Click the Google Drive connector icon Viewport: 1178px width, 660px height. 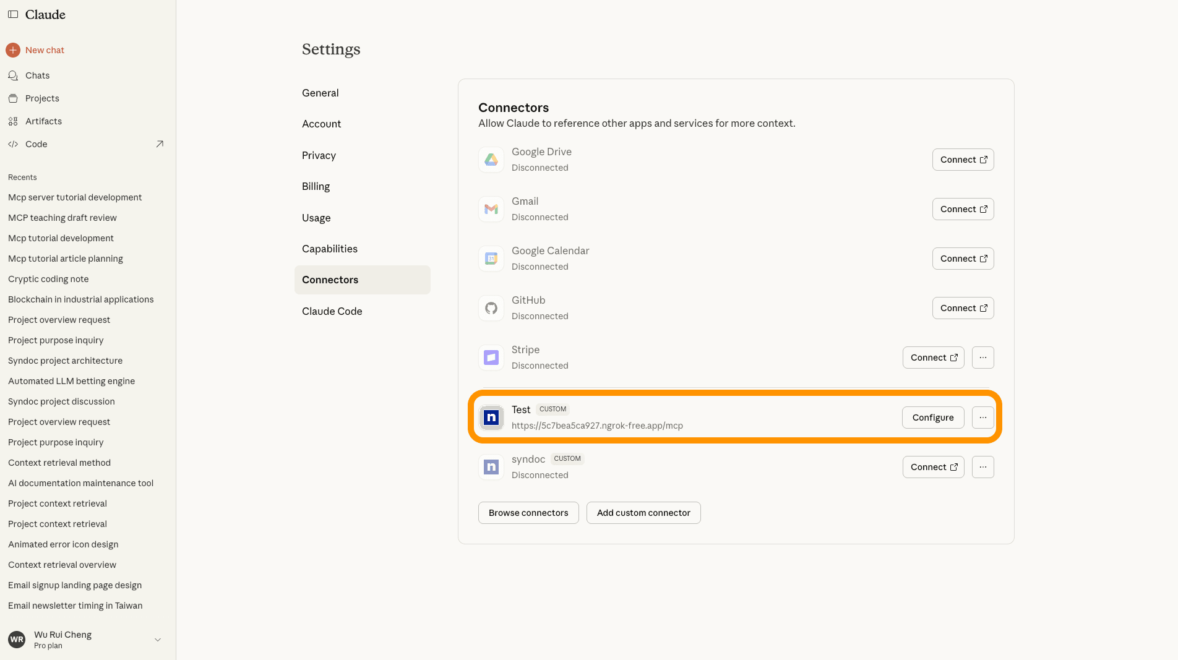click(491, 160)
